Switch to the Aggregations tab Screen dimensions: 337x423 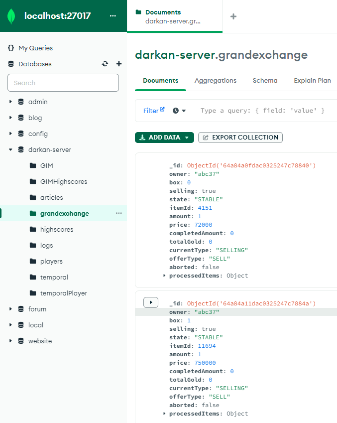tap(216, 81)
